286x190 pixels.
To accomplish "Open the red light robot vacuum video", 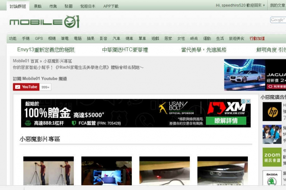I will tap(164, 171).
